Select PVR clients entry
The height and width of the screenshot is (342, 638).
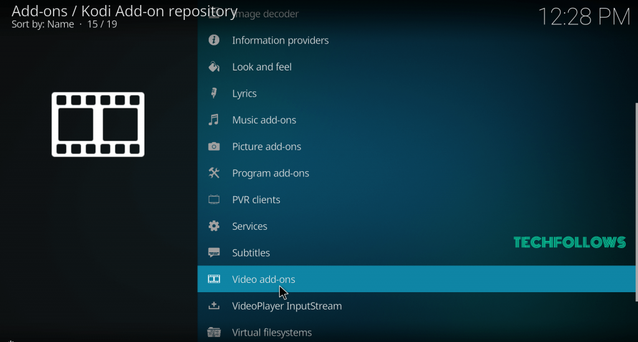416,200
